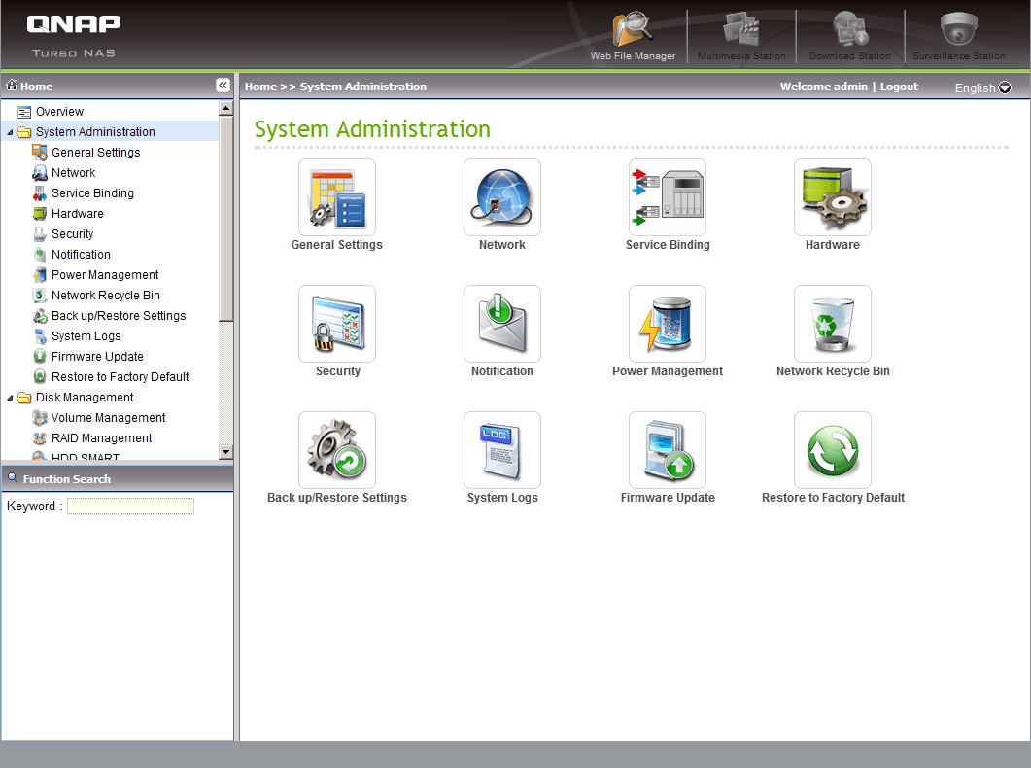Select RAID Management in the sidebar tree
Screen dimensions: 1031x768
click(x=101, y=437)
